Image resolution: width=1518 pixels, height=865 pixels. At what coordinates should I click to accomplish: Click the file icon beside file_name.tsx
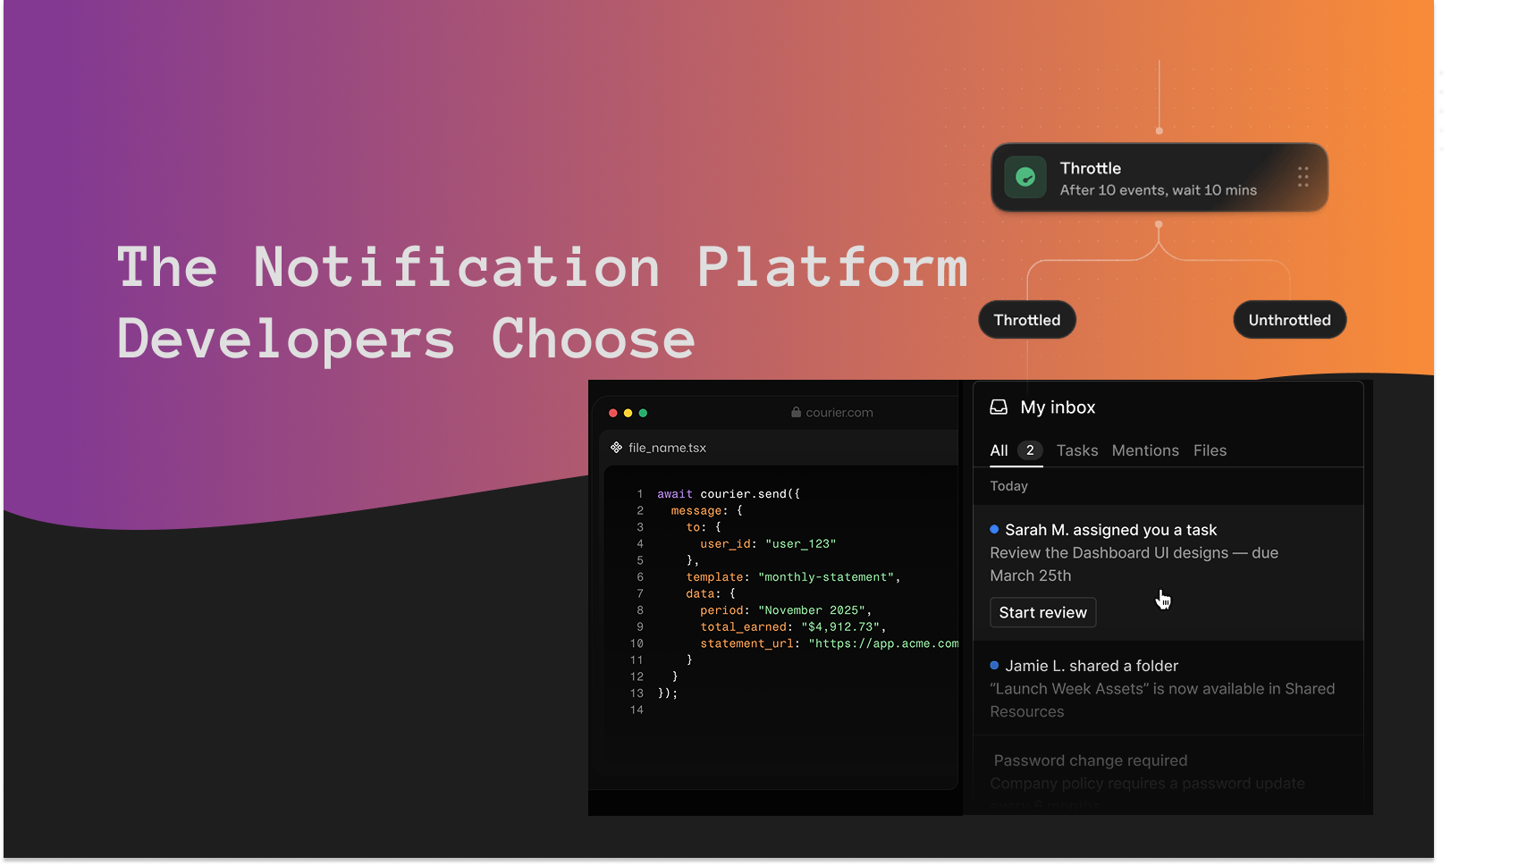615,447
